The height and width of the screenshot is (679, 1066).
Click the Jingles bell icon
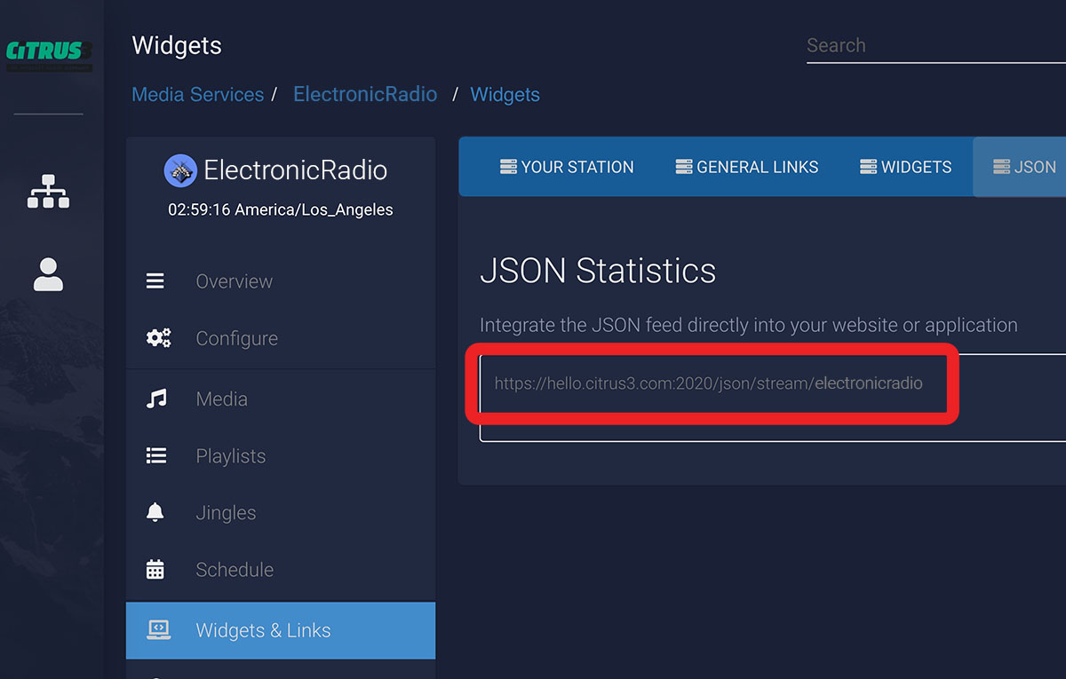pos(155,513)
